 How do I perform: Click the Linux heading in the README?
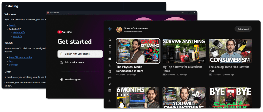point(8,72)
